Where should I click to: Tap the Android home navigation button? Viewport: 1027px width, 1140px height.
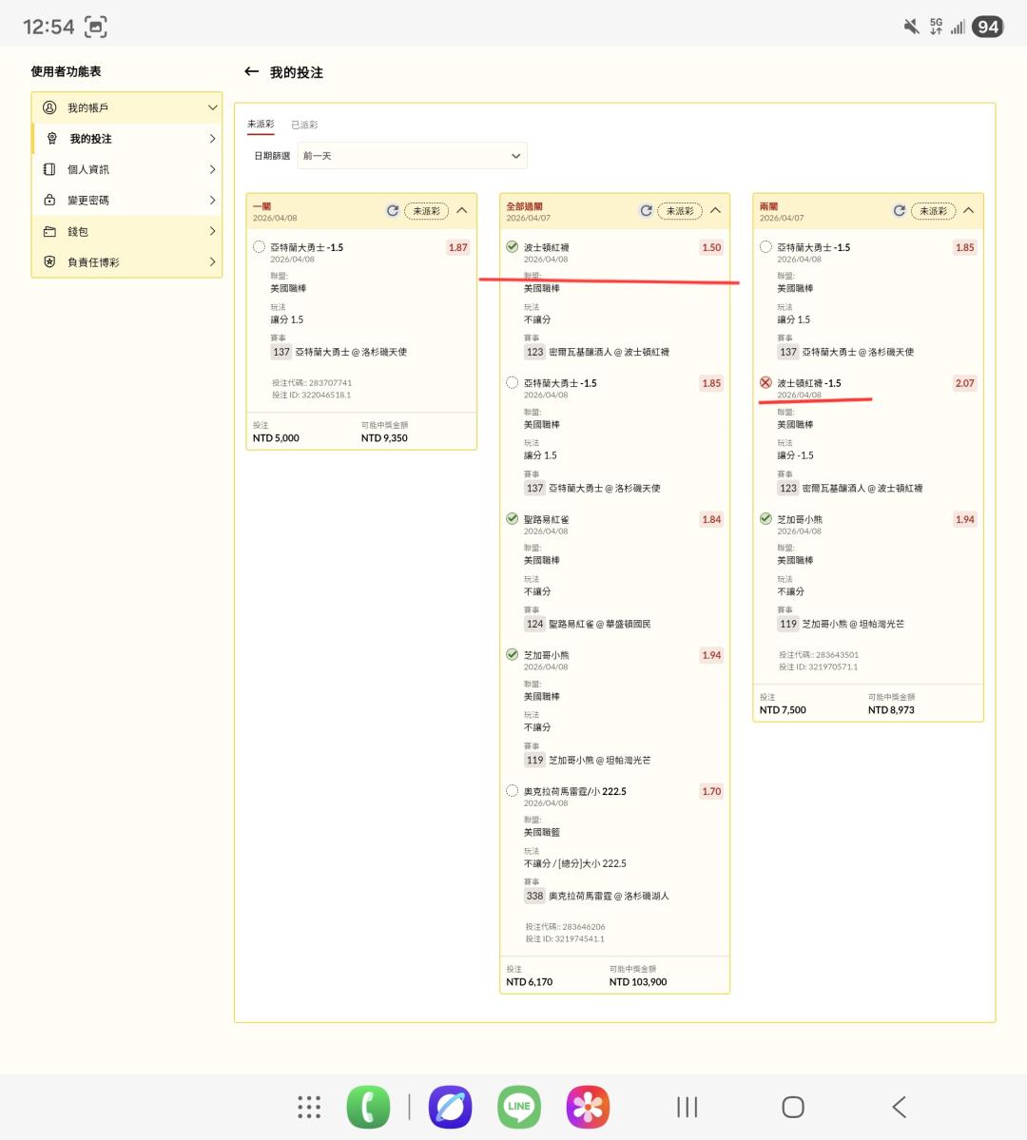click(792, 1107)
